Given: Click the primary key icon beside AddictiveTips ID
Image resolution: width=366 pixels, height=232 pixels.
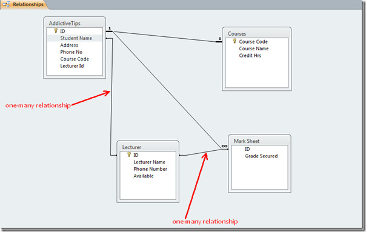Looking at the screenshot, I should [56, 30].
